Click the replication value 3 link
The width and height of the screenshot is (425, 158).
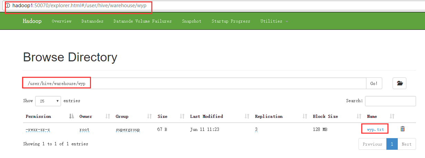click(x=256, y=130)
